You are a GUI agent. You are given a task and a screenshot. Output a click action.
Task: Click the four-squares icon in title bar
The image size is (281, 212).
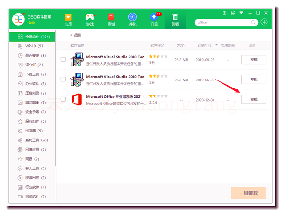pos(233,13)
